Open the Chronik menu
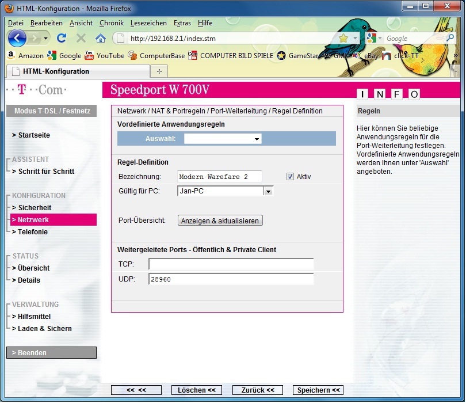 tap(112, 23)
